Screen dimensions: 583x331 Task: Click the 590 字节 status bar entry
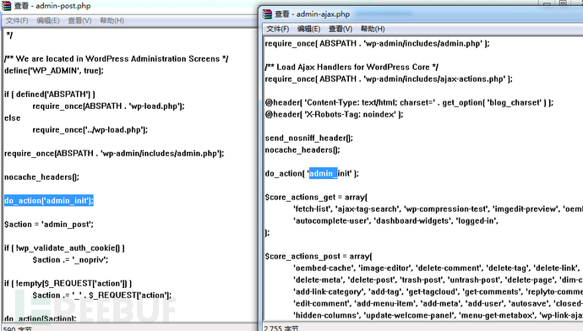coord(18,328)
